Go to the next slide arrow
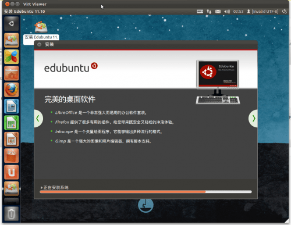This screenshot has height=225, width=291. tap(253, 119)
